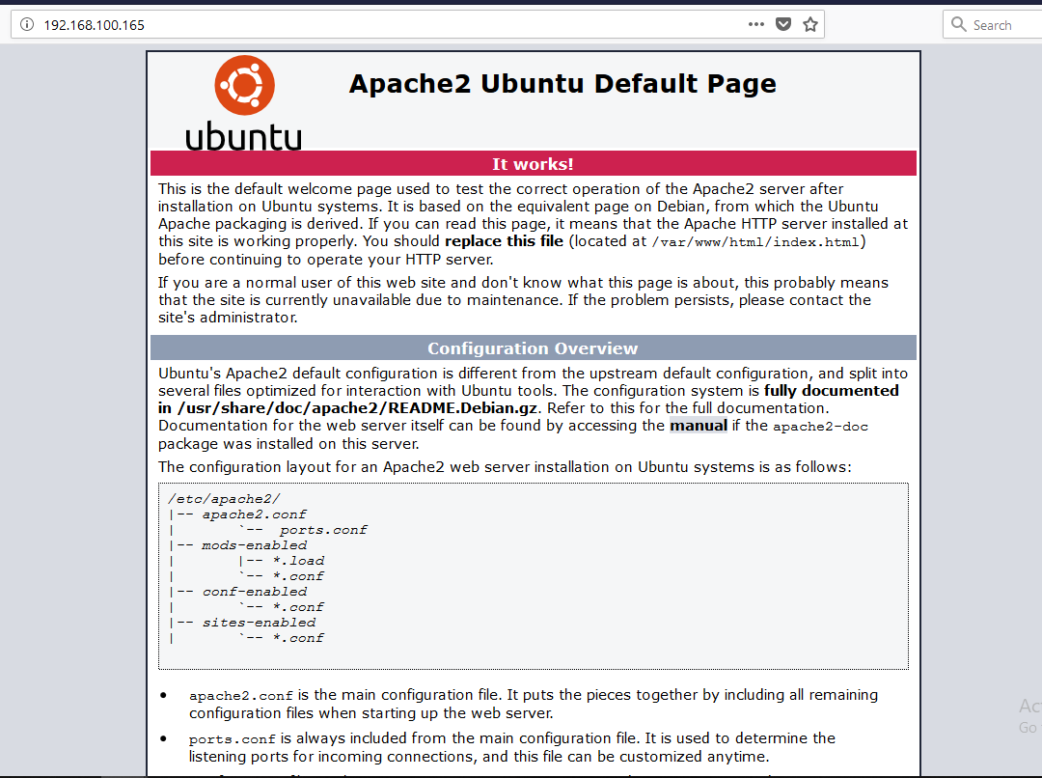Viewport: 1042px width, 778px height.
Task: Click the site information icon in address bar
Action: coord(27,25)
